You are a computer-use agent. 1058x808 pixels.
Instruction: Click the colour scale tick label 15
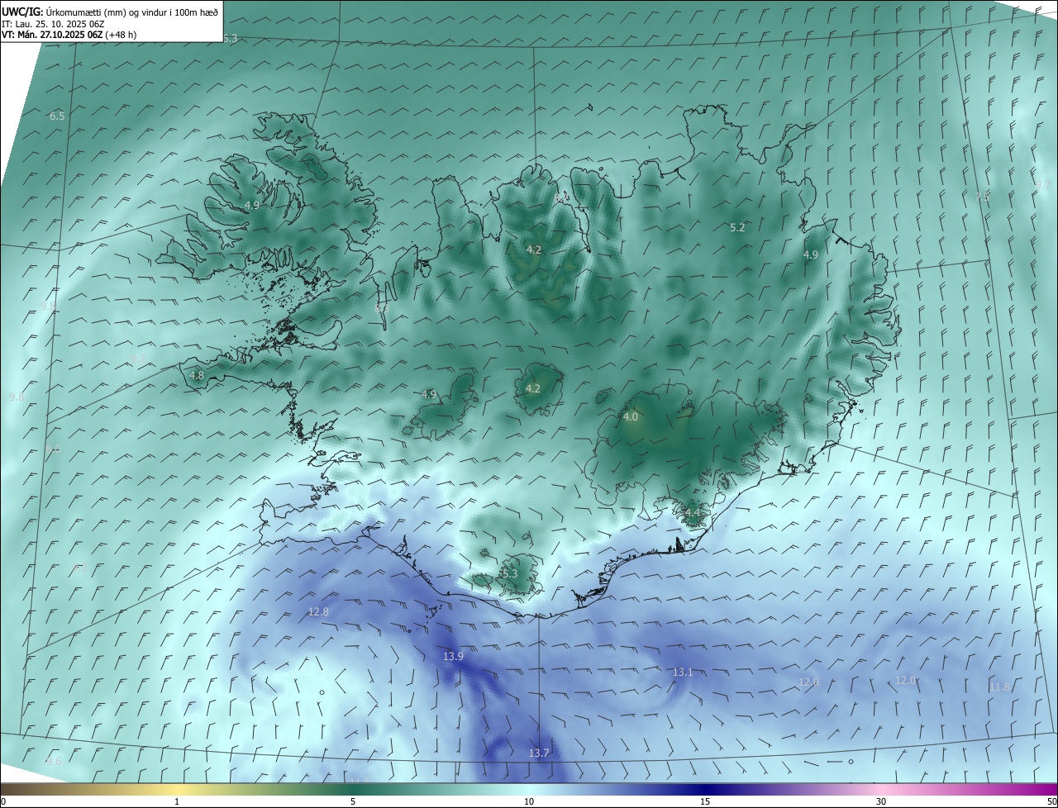click(x=705, y=801)
